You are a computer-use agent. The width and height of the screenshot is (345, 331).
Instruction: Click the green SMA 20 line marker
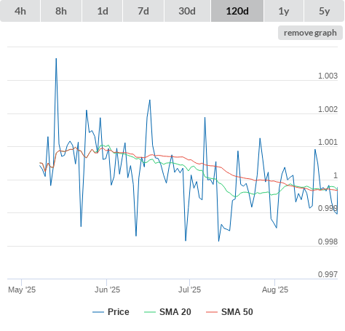[x=150, y=312]
